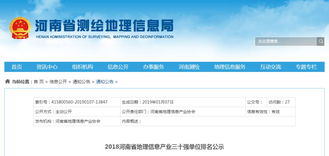
Task: Type in the 在这里搜索 search field
Action: tap(285, 41)
